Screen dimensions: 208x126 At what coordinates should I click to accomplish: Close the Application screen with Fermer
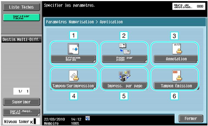pos(191,119)
